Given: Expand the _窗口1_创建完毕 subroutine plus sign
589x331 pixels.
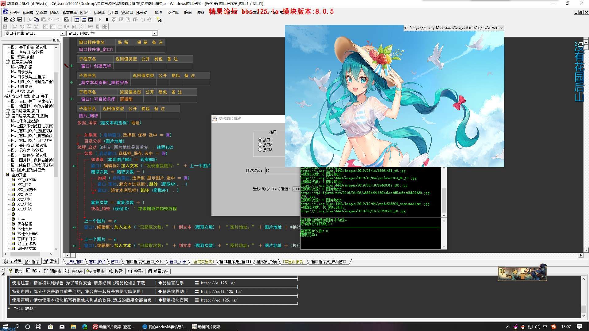Looking at the screenshot, I should 72,66.
